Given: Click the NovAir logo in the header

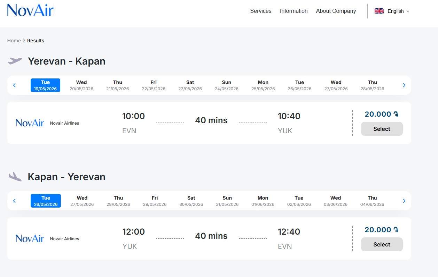Looking at the screenshot, I should point(30,10).
